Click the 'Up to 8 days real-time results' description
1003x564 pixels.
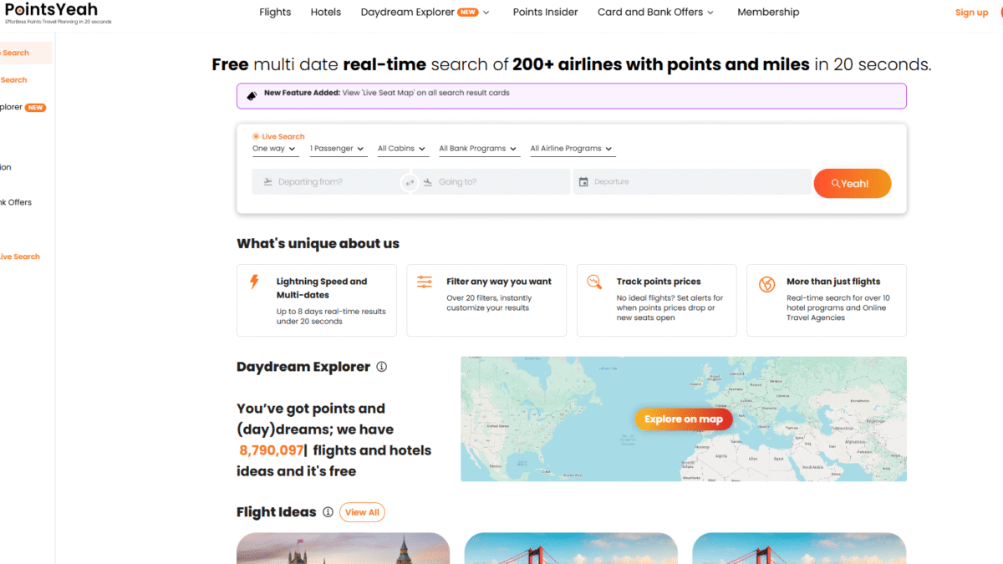pos(331,316)
